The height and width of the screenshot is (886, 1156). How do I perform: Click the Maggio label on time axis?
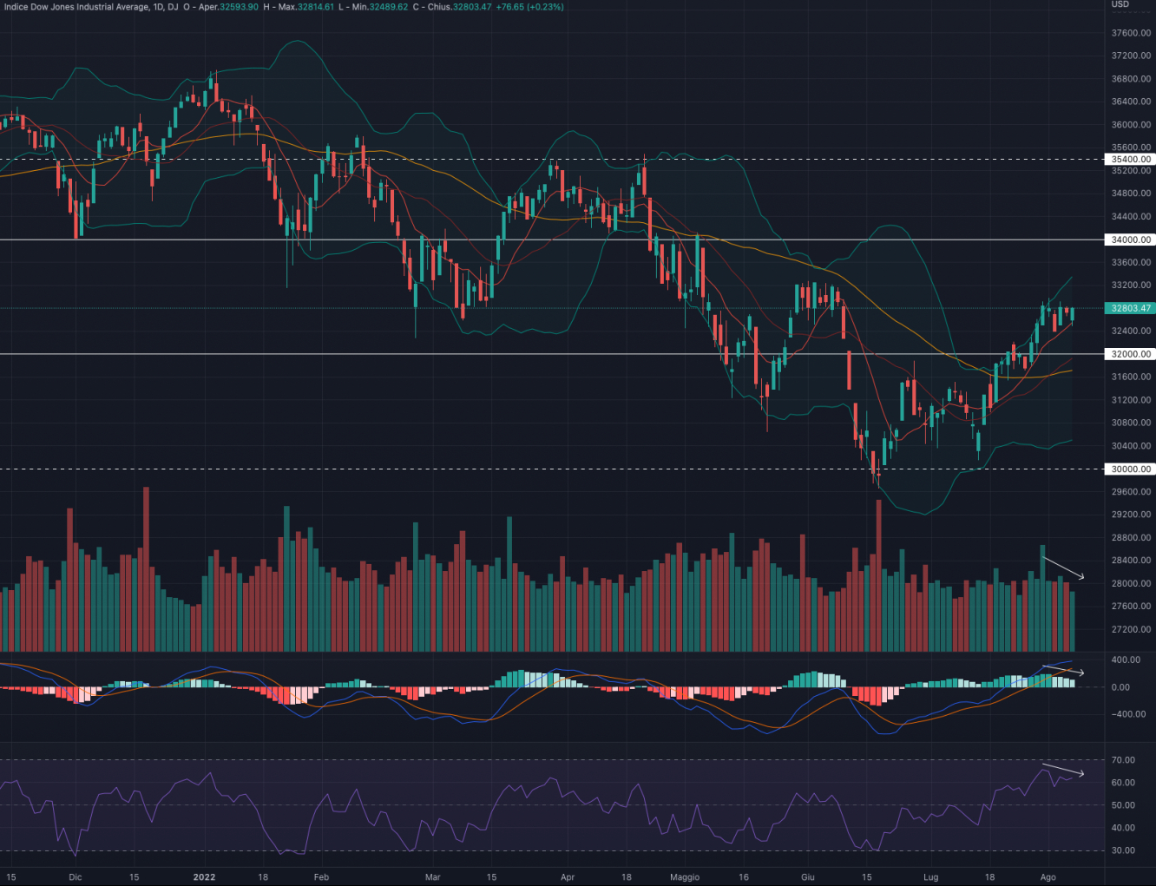[x=685, y=877]
